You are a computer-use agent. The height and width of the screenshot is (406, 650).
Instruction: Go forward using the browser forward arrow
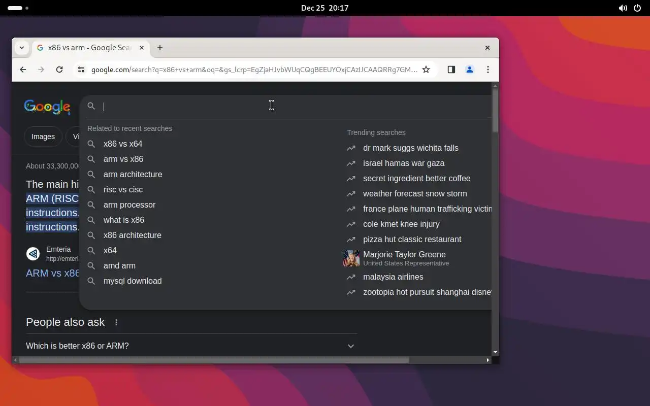click(x=41, y=70)
